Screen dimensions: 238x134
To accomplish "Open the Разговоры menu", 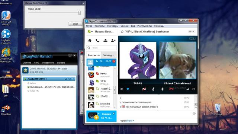I will tap(112, 26).
